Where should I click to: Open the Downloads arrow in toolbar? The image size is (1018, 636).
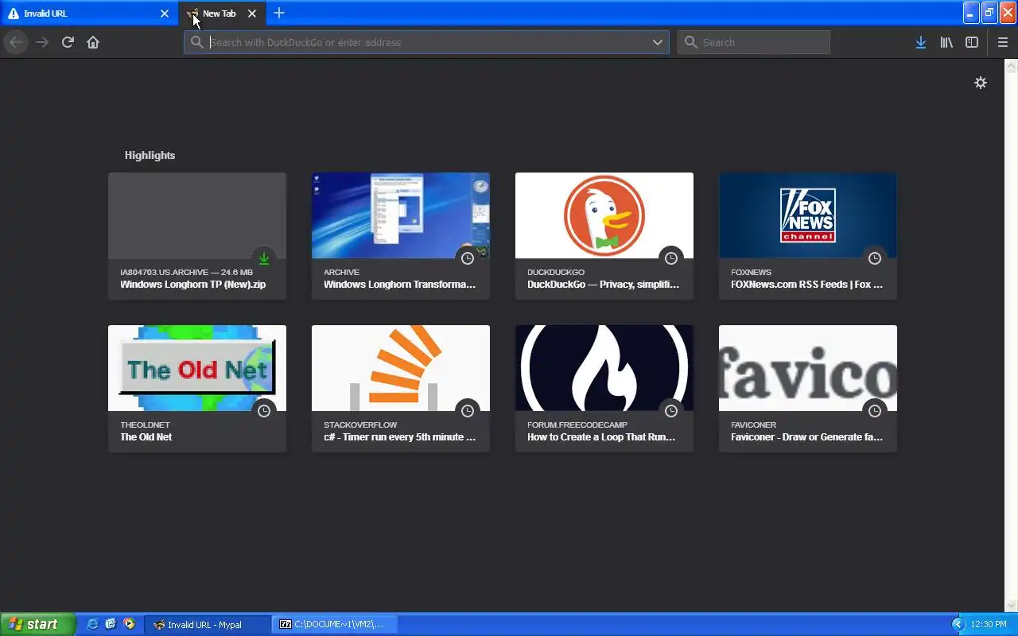pos(920,42)
